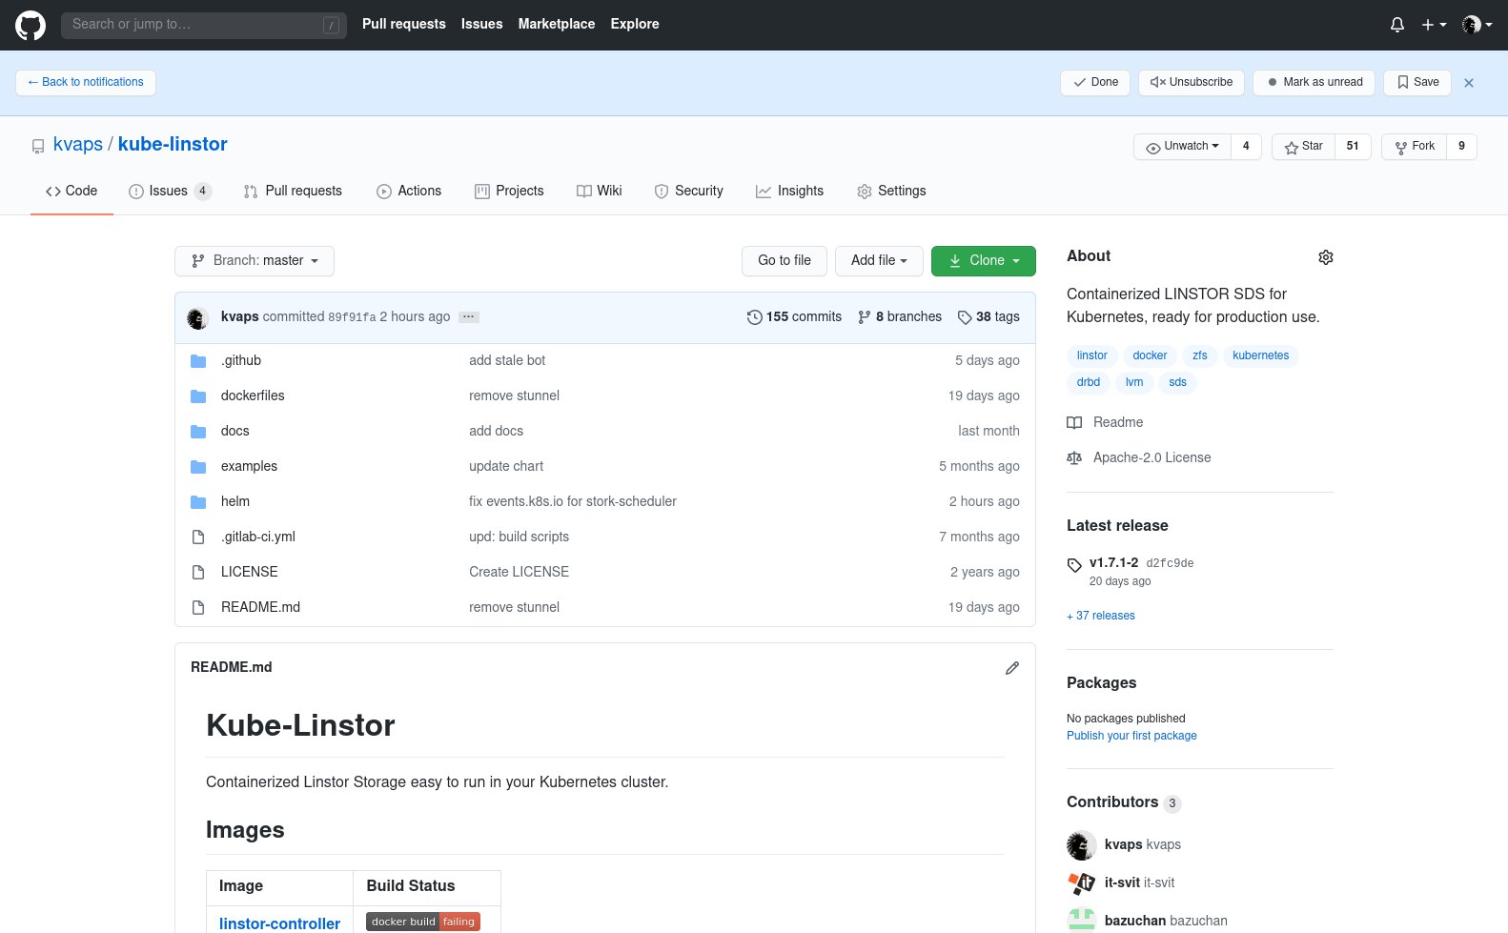
Task: Switch to the Actions tab
Action: click(x=409, y=192)
